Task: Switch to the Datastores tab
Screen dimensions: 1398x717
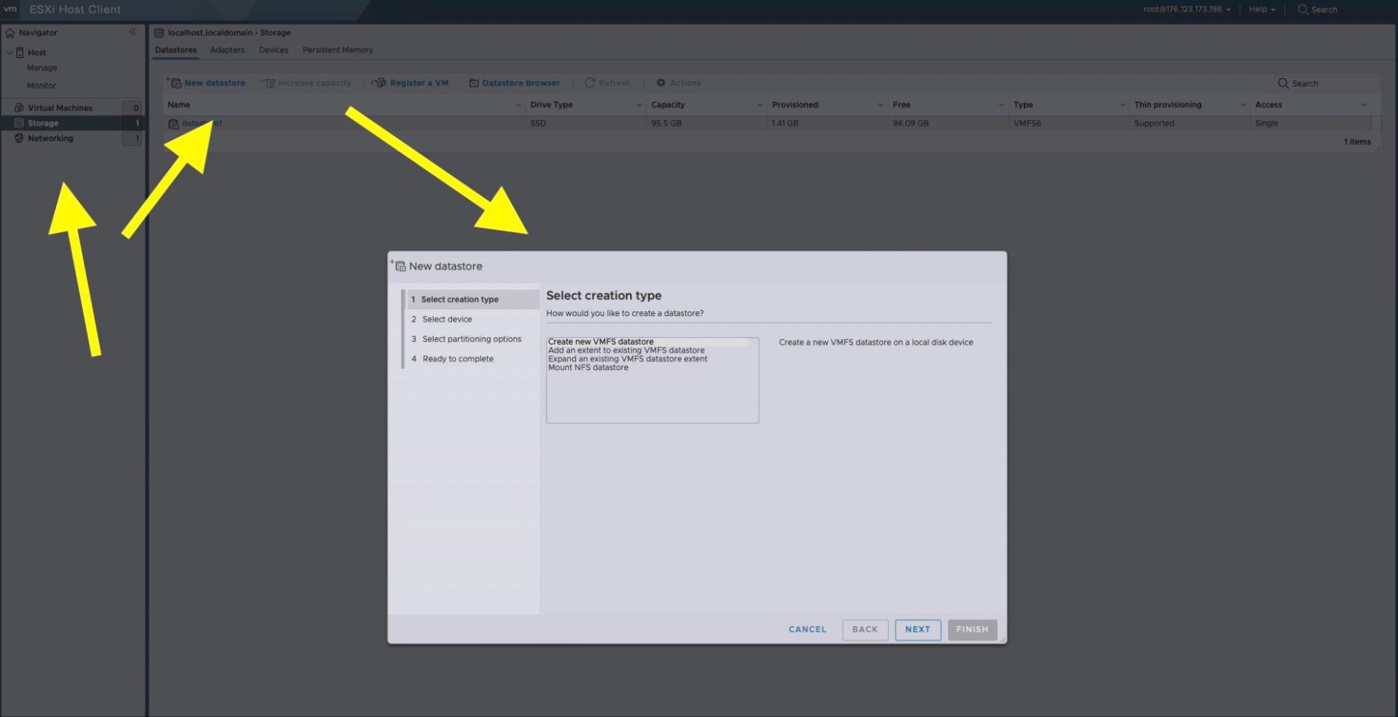Action: pos(176,50)
